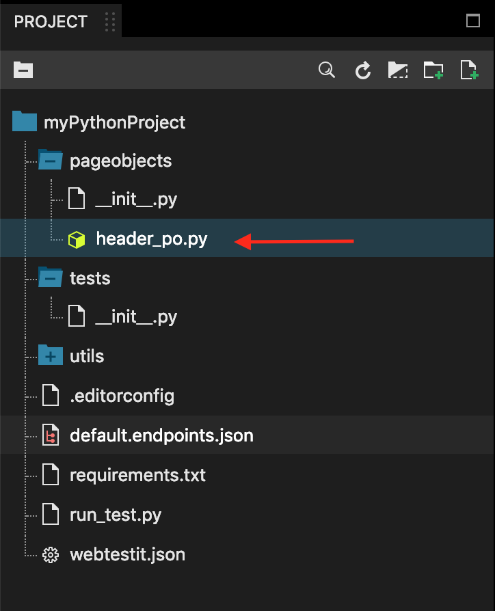This screenshot has height=611, width=495.
Task: Click the green cube icon of header_po.py
Action: [x=77, y=240]
